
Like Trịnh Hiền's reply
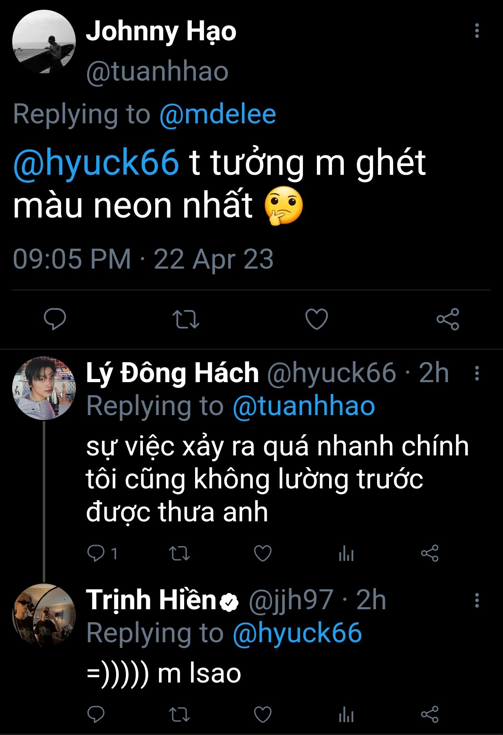coord(263,715)
